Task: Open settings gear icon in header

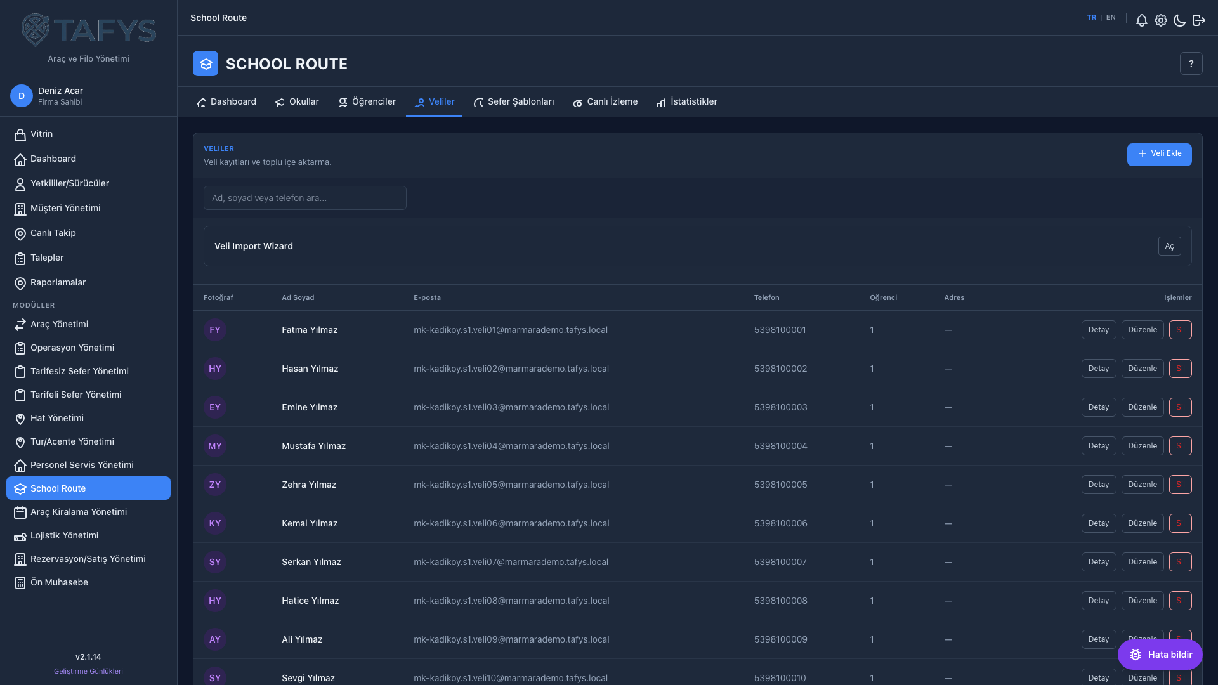Action: (1160, 20)
